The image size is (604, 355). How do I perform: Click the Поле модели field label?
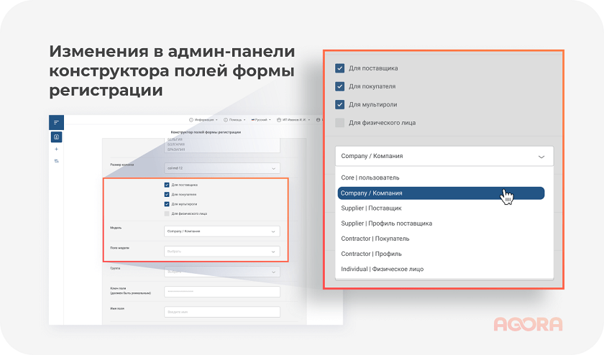click(119, 248)
